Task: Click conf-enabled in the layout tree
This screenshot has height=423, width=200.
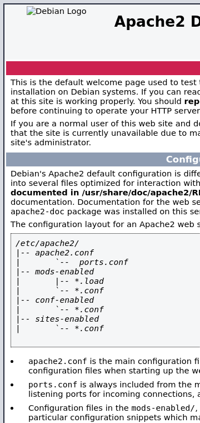Action: pos(64,300)
